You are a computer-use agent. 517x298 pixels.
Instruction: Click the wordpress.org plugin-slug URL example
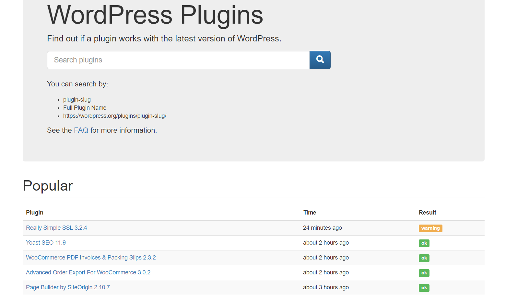click(x=114, y=116)
